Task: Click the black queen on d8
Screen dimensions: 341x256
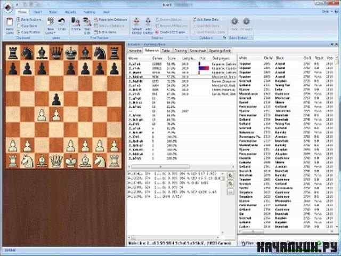Action: pyautogui.click(x=56, y=53)
